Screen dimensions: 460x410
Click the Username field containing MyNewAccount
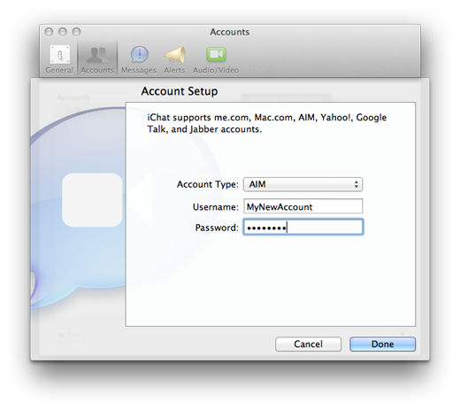[x=303, y=206]
